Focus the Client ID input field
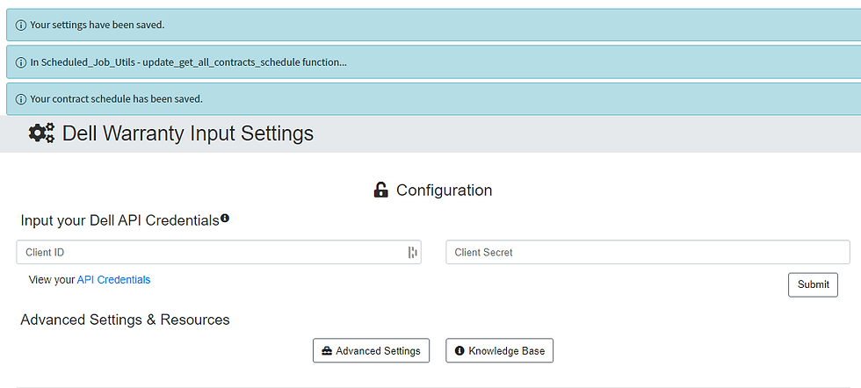Viewport: 861px width, 388px height. point(211,253)
